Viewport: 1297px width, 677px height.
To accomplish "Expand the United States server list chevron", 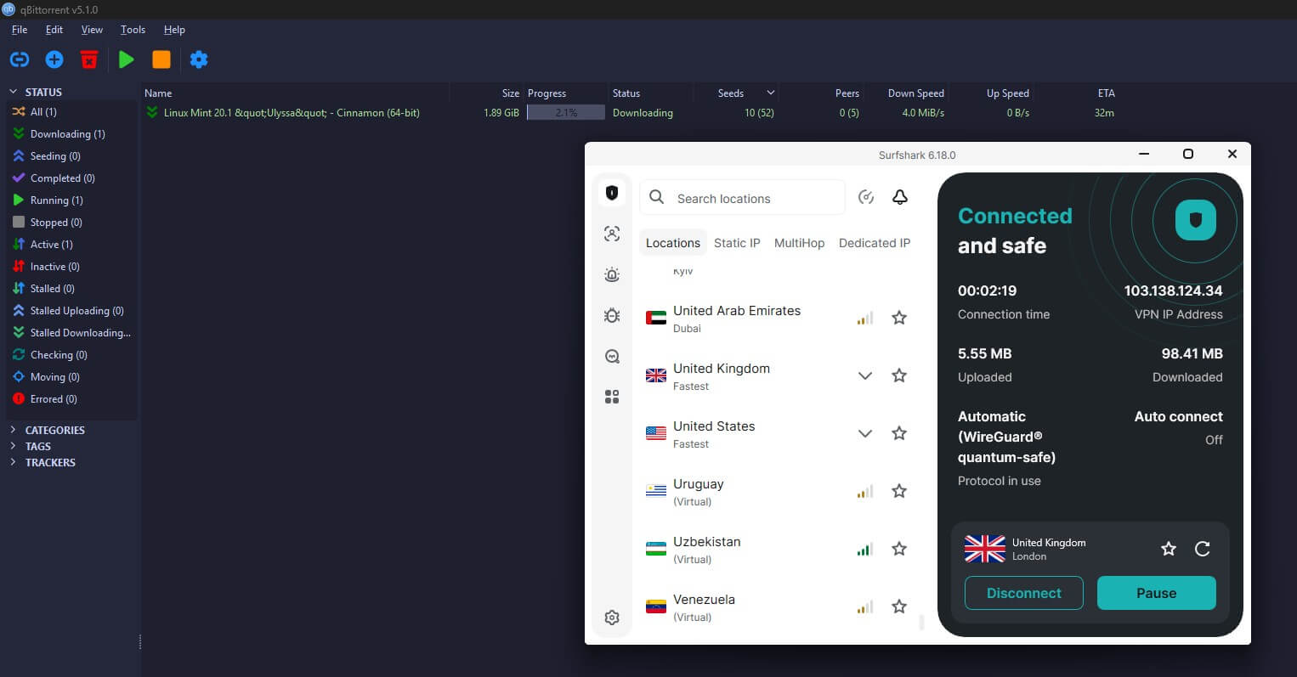I will 865,433.
